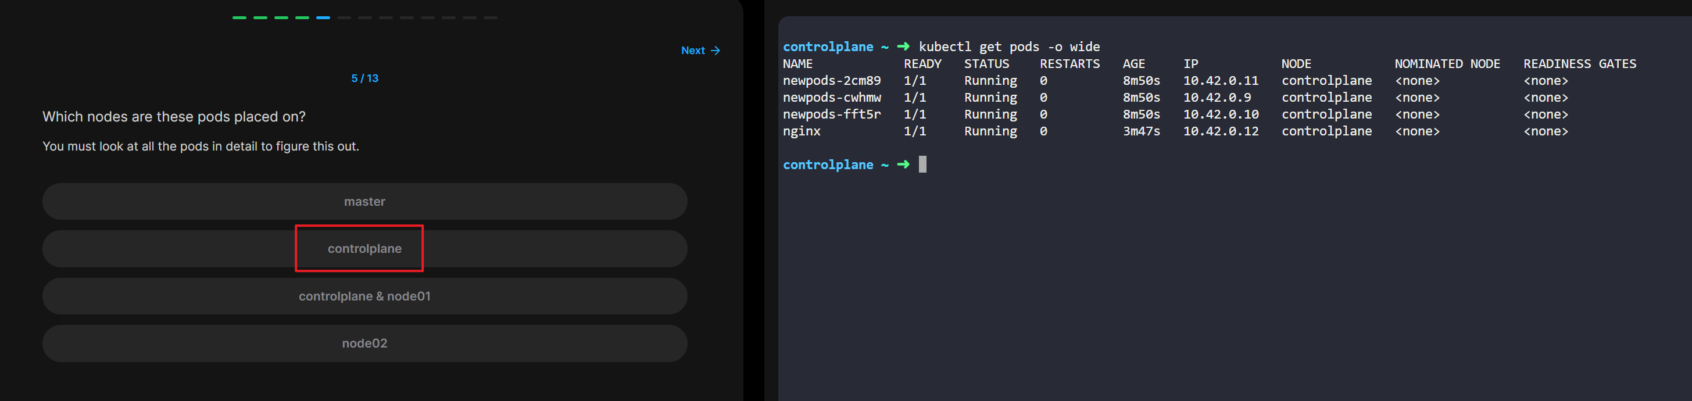Select the master answer option
This screenshot has width=1692, height=401.
[x=364, y=202]
